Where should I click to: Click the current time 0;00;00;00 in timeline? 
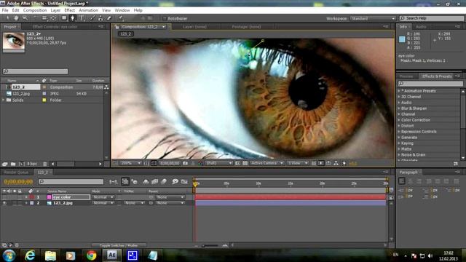(18, 181)
